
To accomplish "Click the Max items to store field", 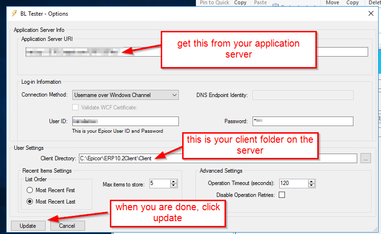I will 160,184.
